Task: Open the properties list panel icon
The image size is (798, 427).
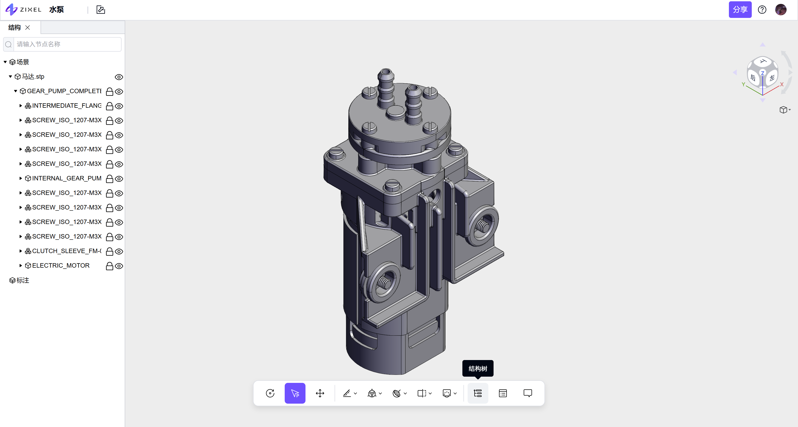Action: (x=503, y=393)
